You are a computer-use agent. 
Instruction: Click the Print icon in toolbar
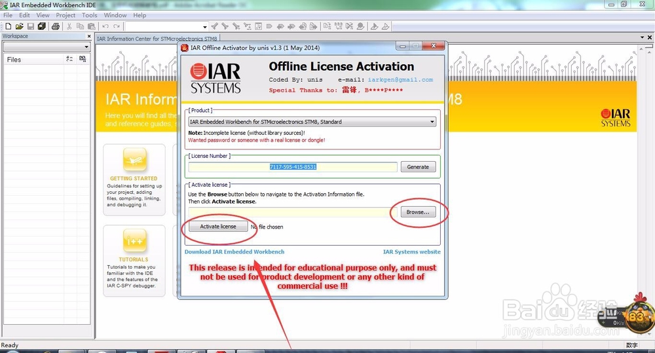pyautogui.click(x=56, y=26)
